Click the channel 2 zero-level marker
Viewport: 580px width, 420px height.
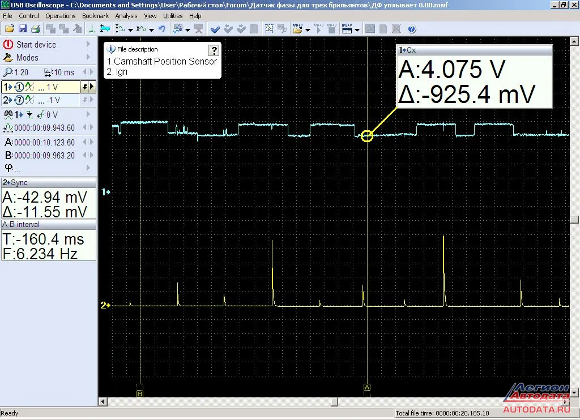point(105,306)
